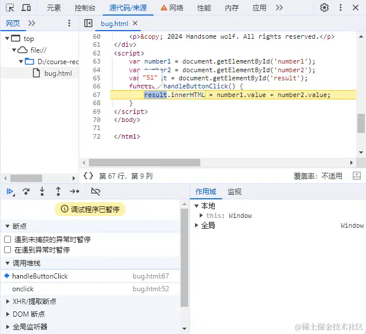Screen dimensions: 366x334
Task: Click the debugger pane scroll-down arrow
Action: [x=184, y=329]
